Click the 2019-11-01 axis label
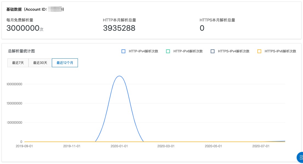This screenshot has height=164, width=303. click(72, 146)
